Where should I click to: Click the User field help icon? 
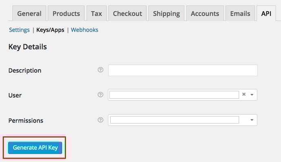click(100, 94)
